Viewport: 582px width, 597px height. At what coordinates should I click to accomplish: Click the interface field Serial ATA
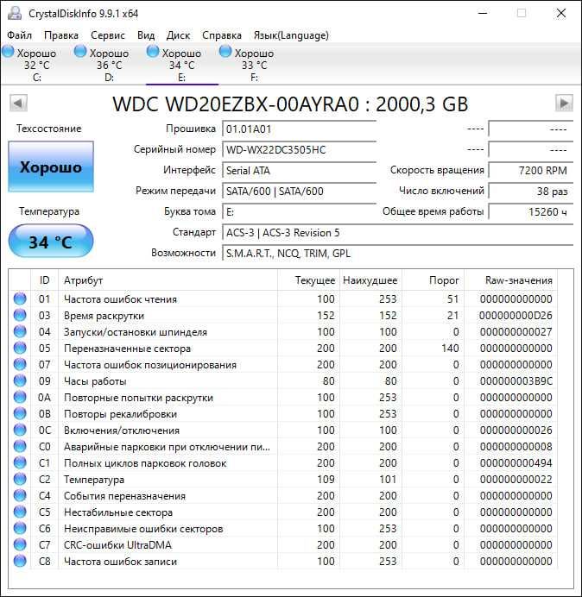299,170
